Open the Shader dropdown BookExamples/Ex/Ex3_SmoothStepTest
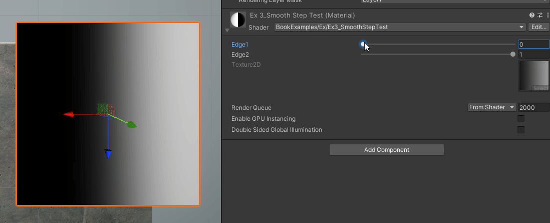The image size is (550, 223). point(400,27)
